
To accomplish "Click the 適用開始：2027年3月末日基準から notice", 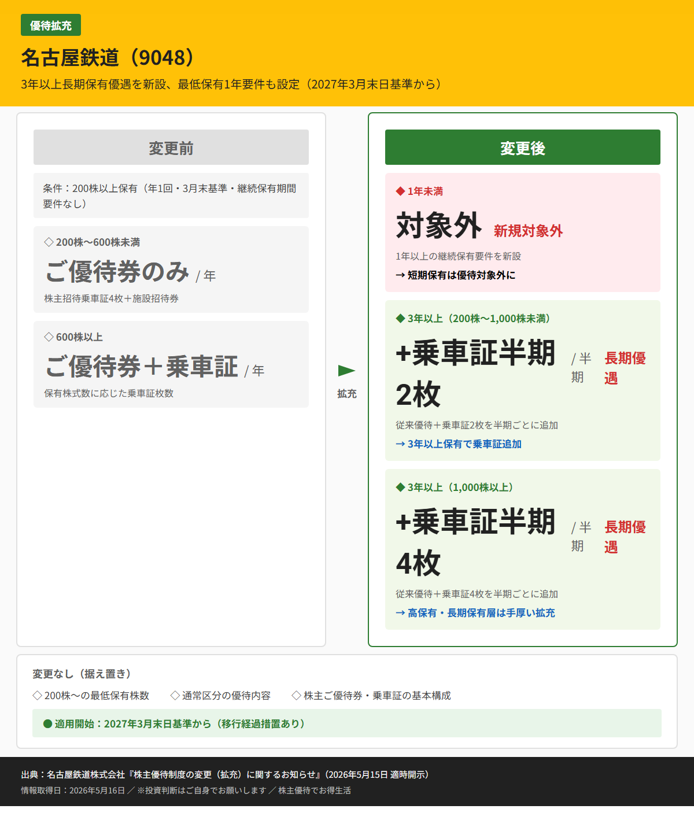I will pos(347,723).
